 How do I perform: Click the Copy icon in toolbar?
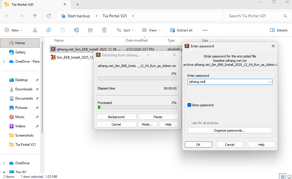pyautogui.click(x=49, y=30)
